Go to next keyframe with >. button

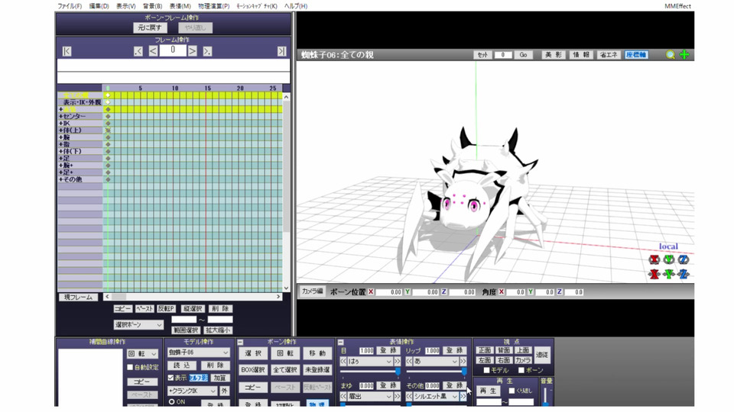pos(207,51)
